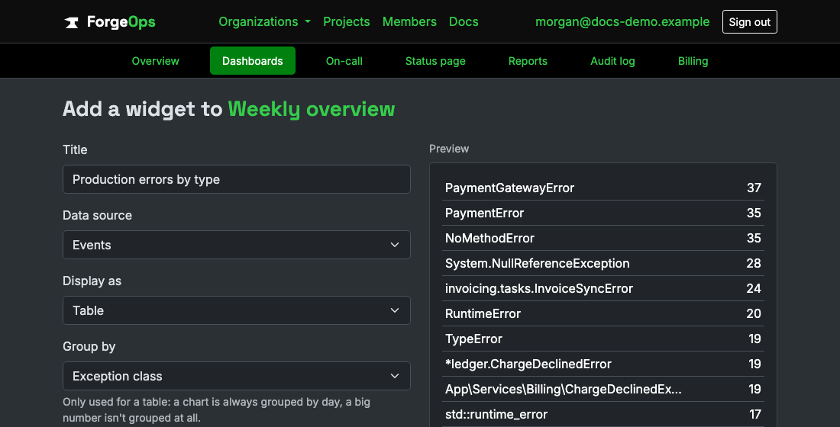Click the TypeError preview row
Viewport: 840px width, 427px height.
tap(603, 339)
